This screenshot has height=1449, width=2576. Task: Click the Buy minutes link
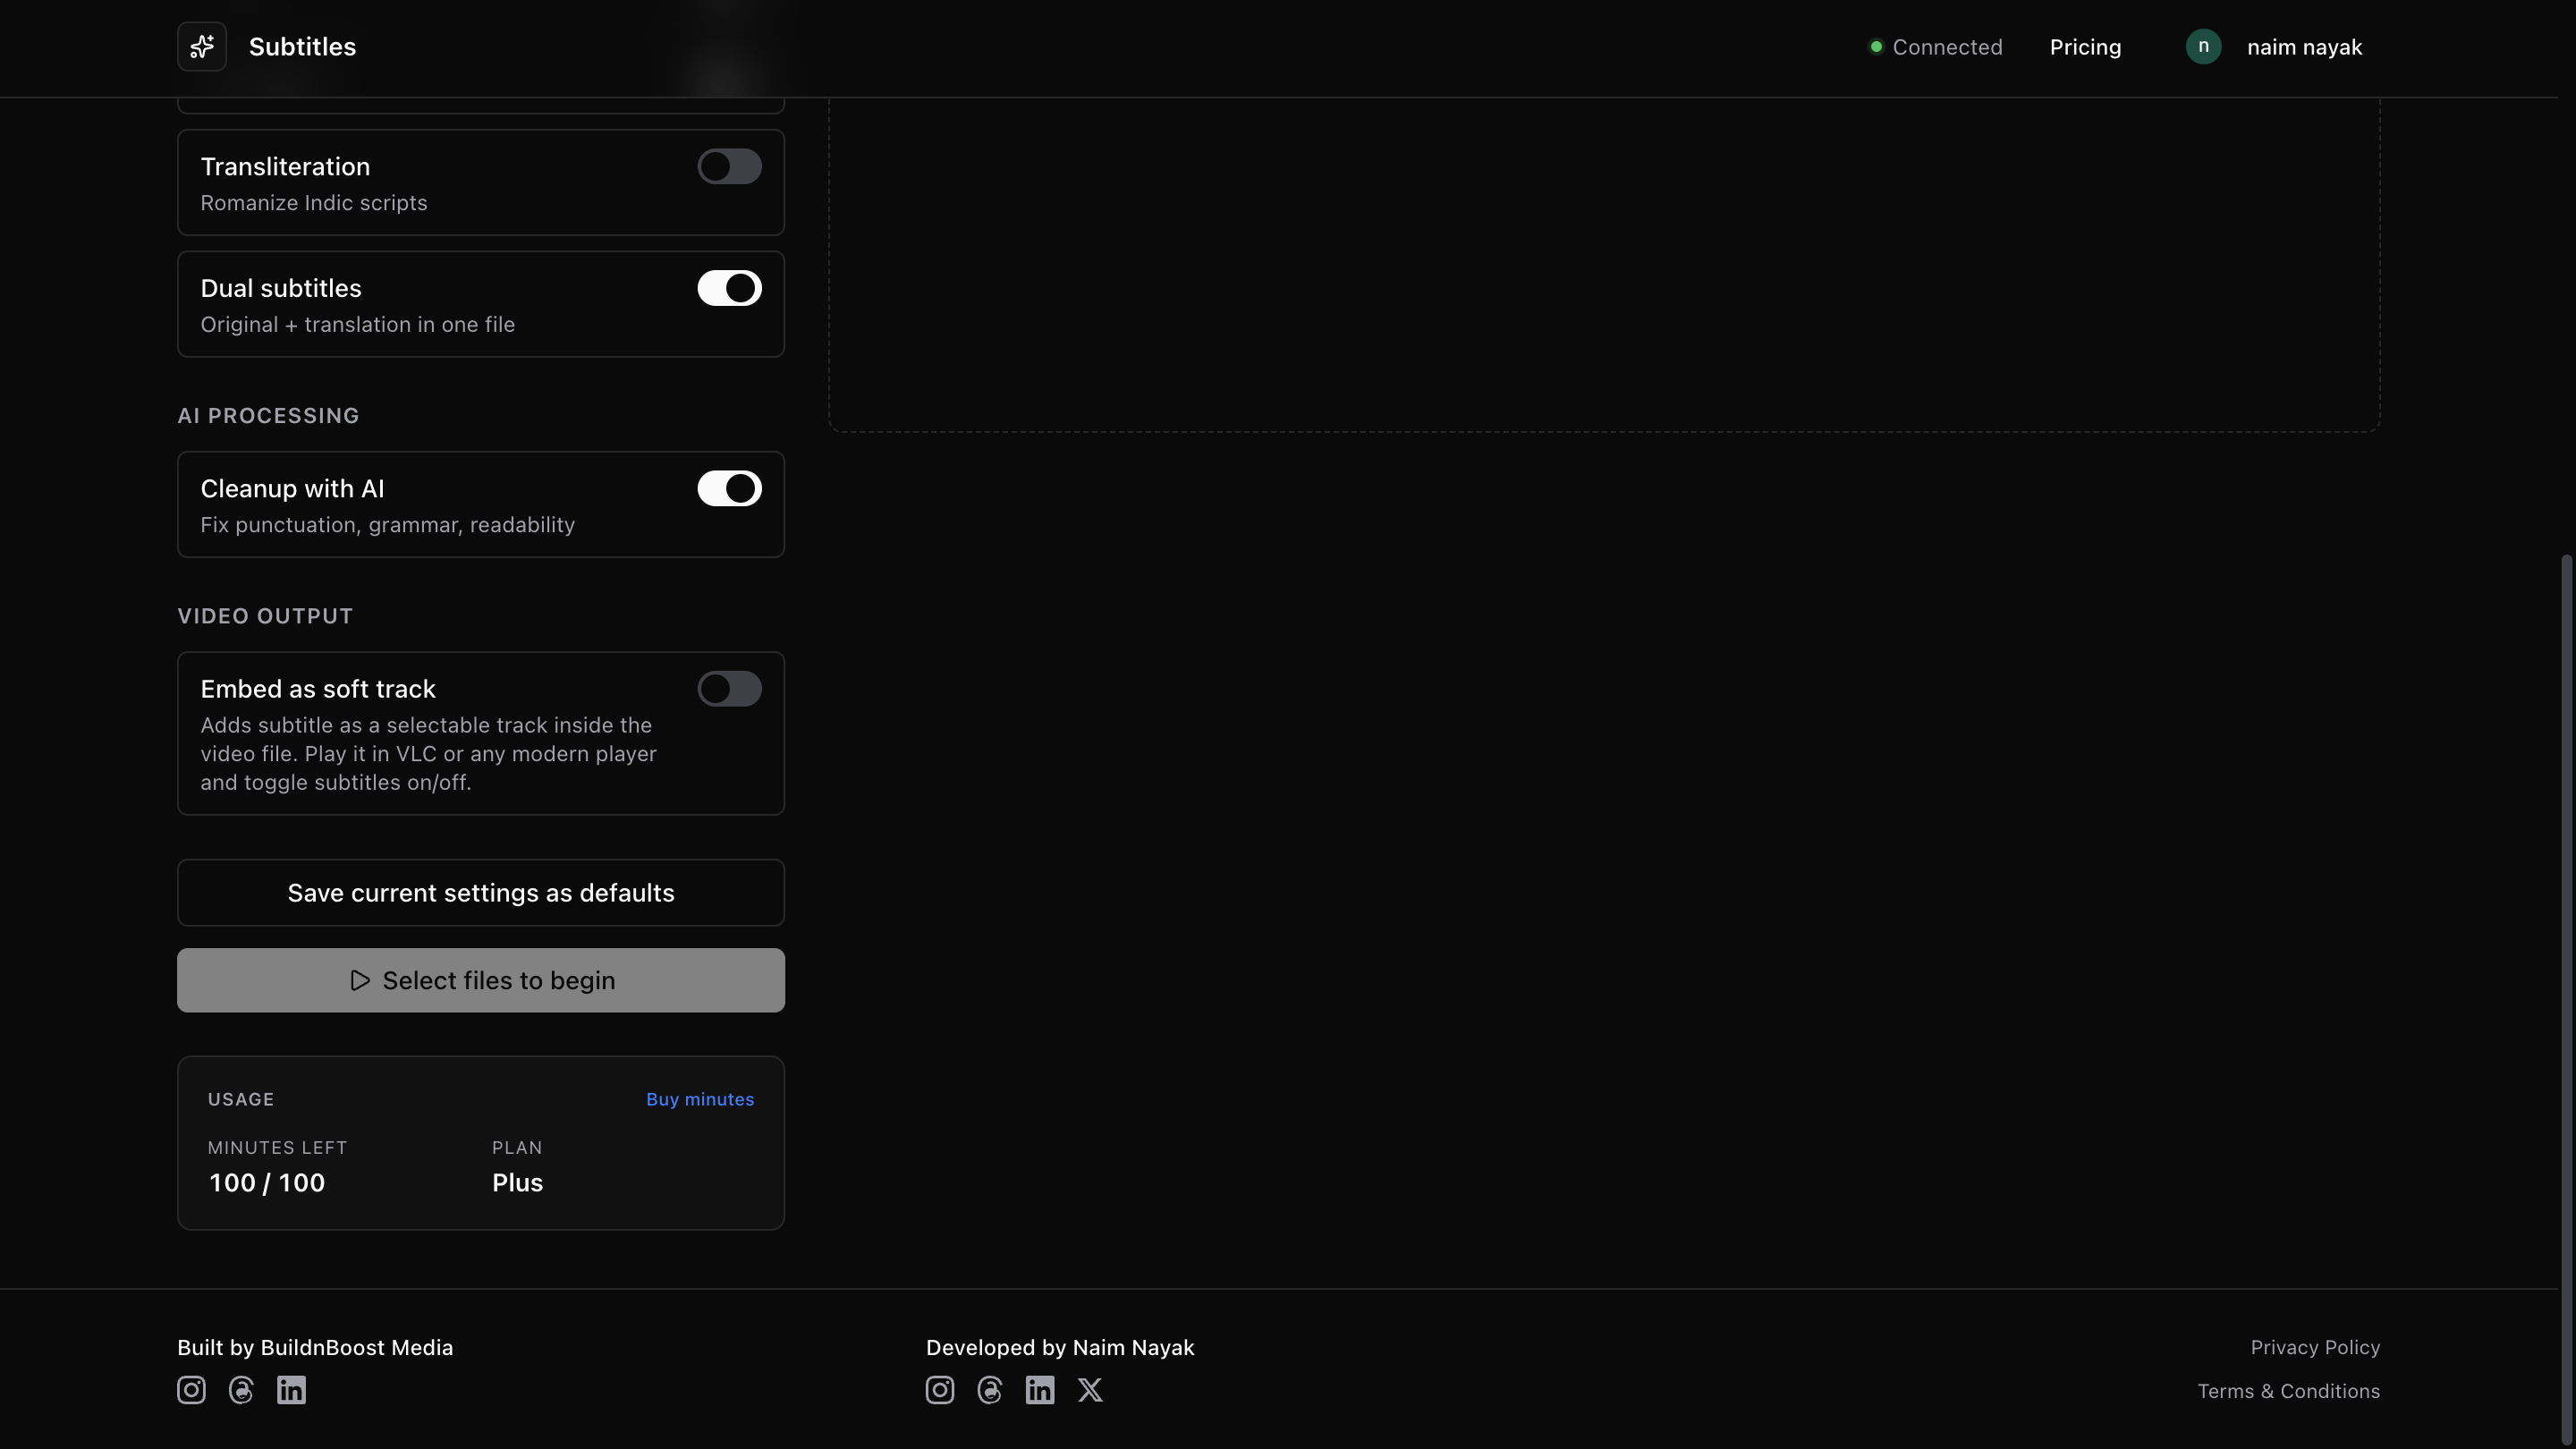pos(700,1099)
